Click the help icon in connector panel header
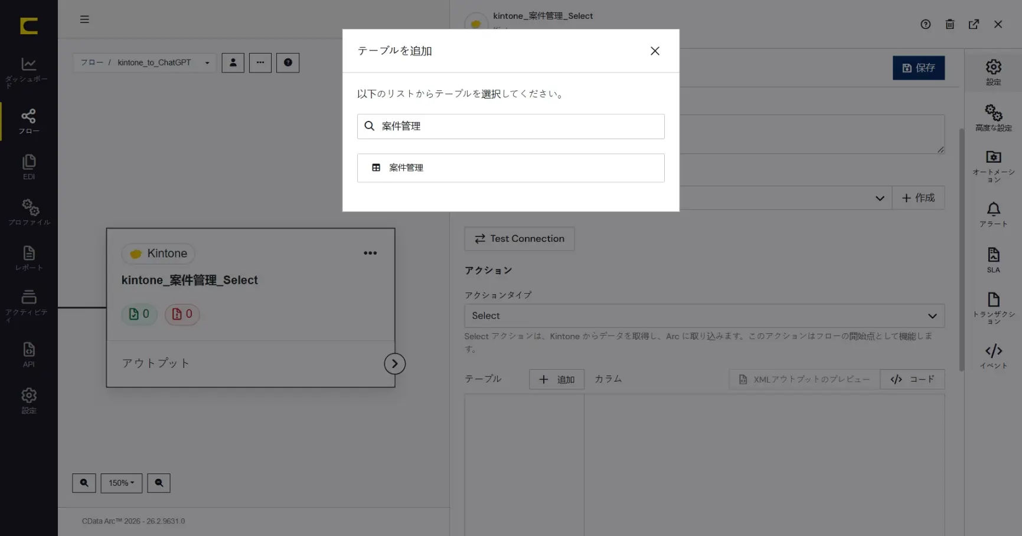The height and width of the screenshot is (536, 1022). click(x=925, y=24)
